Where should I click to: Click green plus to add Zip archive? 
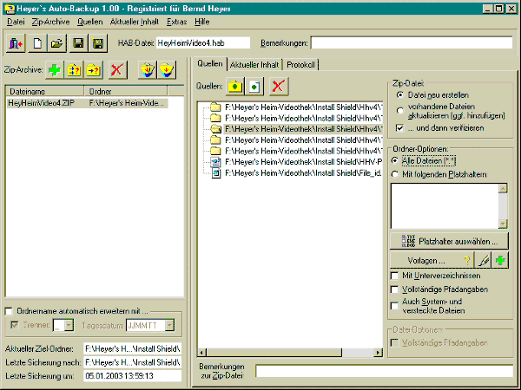(53, 70)
